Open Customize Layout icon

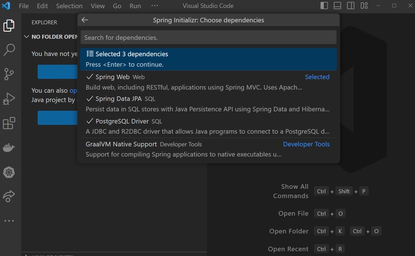(x=364, y=6)
